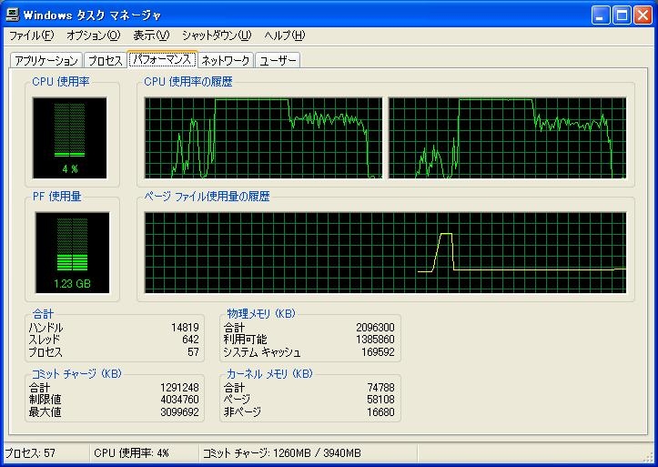Screen dimensions: 658x467
Task: Switch to the プロセス tab
Action: coord(105,60)
